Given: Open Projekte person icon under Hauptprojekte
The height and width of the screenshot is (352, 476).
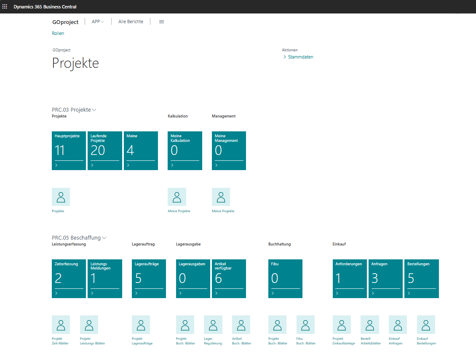Looking at the screenshot, I should click(61, 197).
